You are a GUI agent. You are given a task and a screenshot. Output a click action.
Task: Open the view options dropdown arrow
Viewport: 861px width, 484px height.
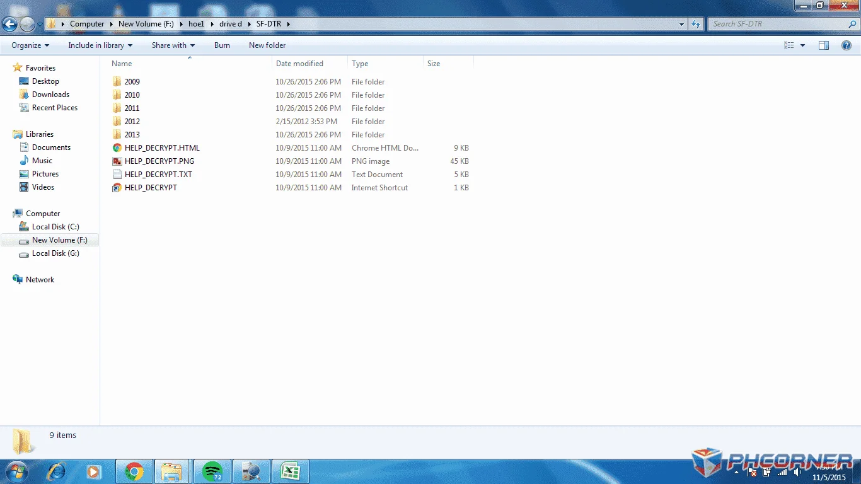pyautogui.click(x=802, y=45)
